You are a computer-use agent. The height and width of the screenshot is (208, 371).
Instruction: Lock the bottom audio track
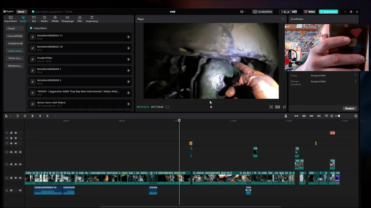click(x=11, y=190)
